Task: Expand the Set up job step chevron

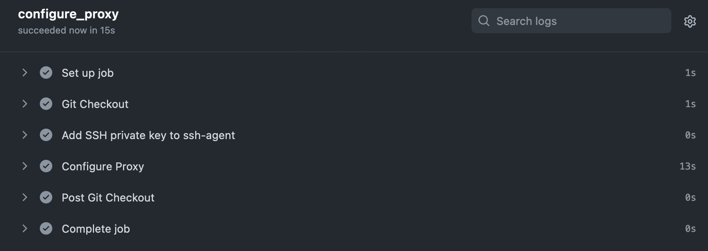Action: coord(25,72)
